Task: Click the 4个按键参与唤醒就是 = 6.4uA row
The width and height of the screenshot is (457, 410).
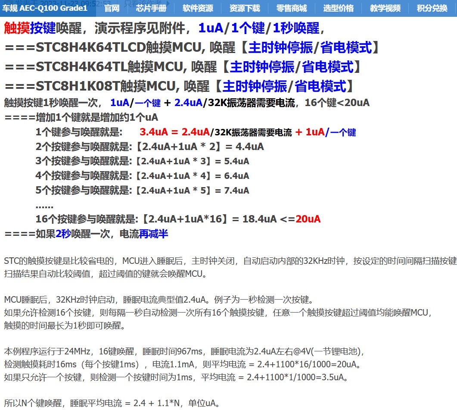Action: [x=142, y=175]
